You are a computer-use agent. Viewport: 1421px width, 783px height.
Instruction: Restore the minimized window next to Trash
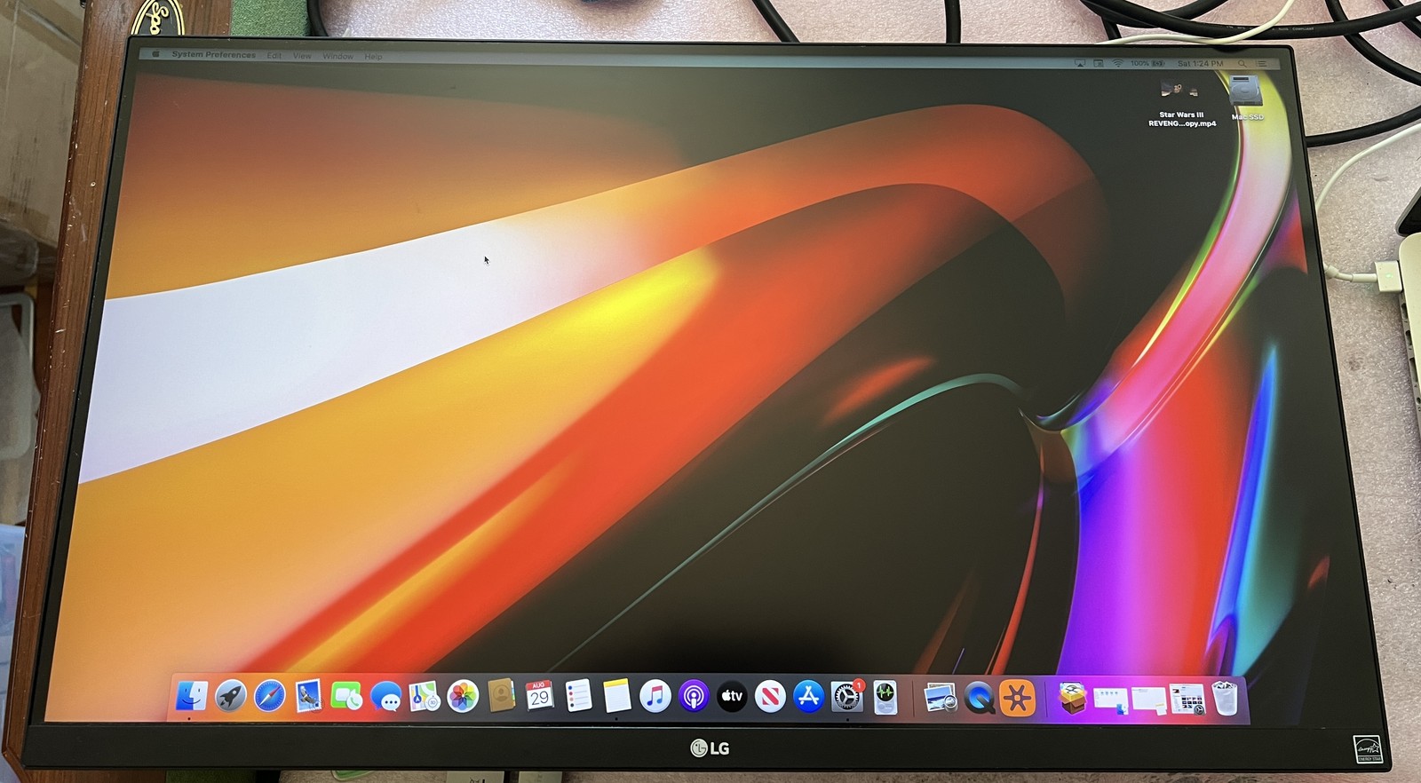1187,700
